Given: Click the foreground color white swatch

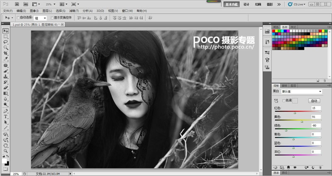Looking at the screenshot, I should coord(4,161).
